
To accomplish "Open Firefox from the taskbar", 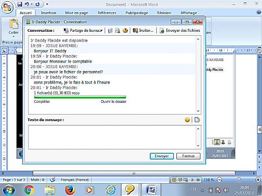I will (70, 190).
